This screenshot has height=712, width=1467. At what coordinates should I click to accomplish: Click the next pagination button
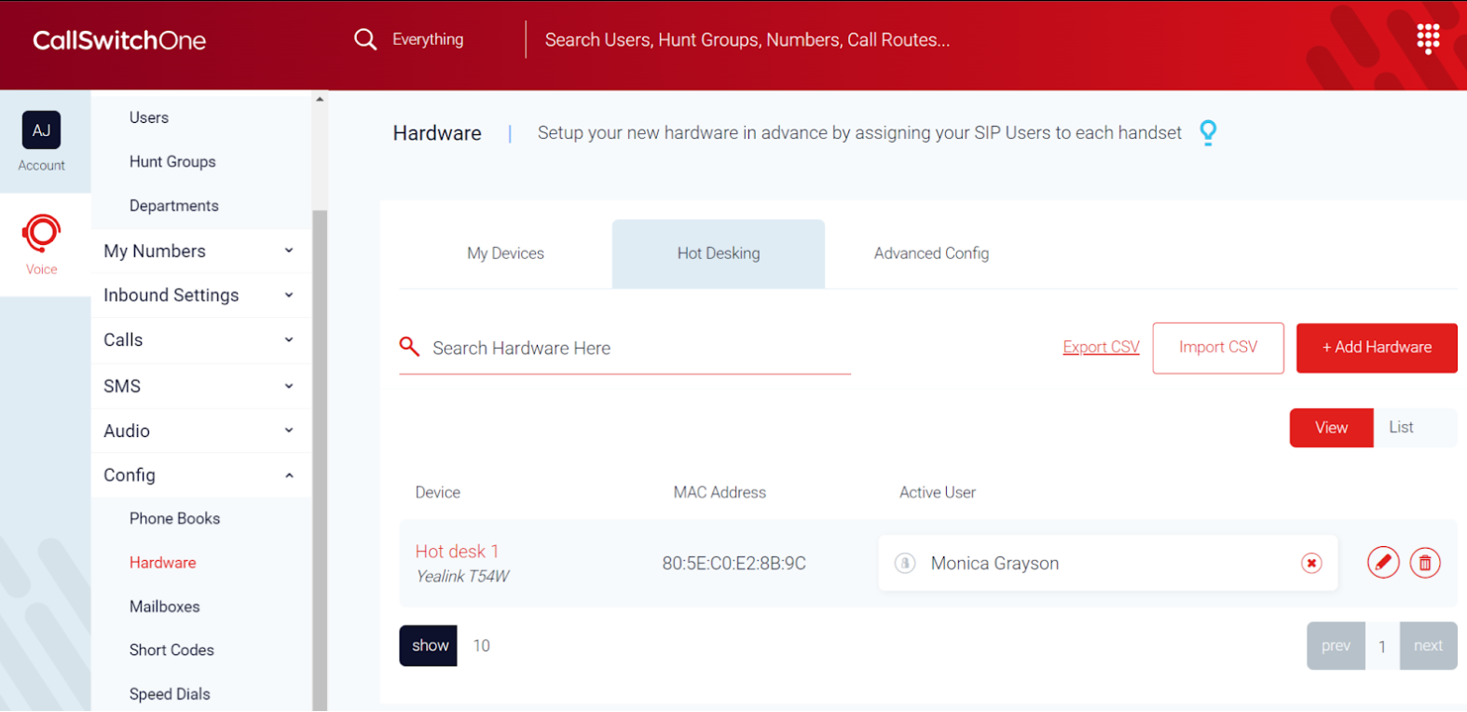1428,646
